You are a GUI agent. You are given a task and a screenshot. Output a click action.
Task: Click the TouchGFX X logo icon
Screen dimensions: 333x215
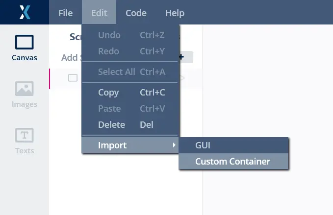[25, 12]
